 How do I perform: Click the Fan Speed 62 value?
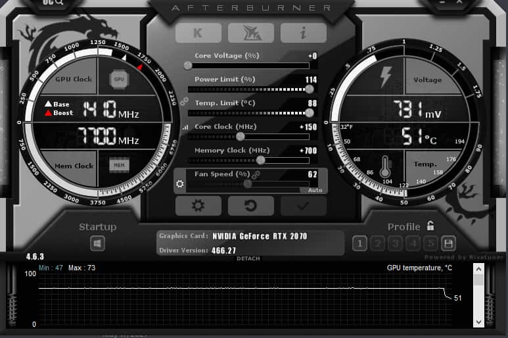[312, 174]
